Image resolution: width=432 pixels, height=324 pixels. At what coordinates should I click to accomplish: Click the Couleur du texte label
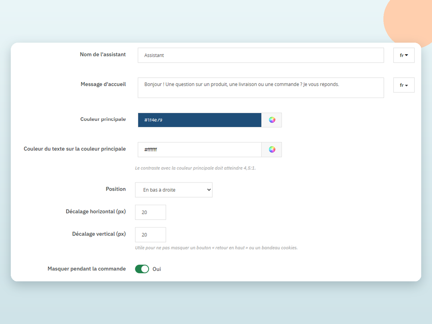(75, 149)
